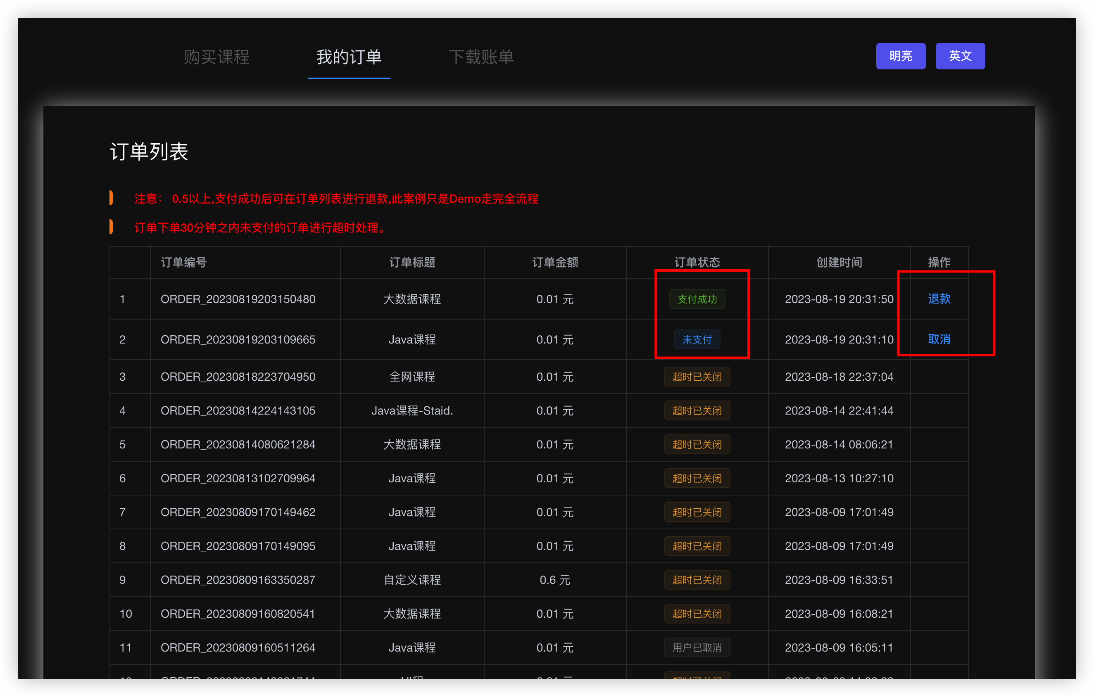This screenshot has width=1094, height=697.
Task: Click 取消 link for unpaid order
Action: (939, 339)
